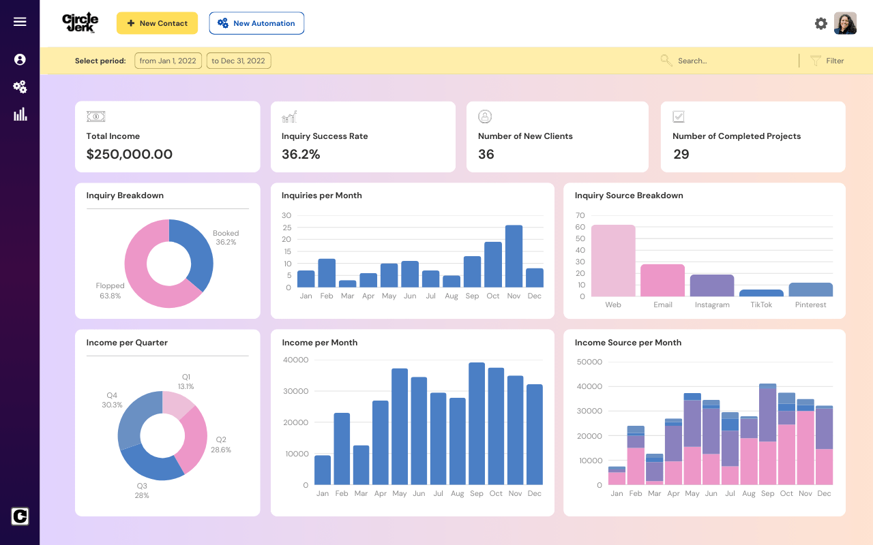The width and height of the screenshot is (873, 545).
Task: Click the filter funnel icon
Action: tap(815, 61)
